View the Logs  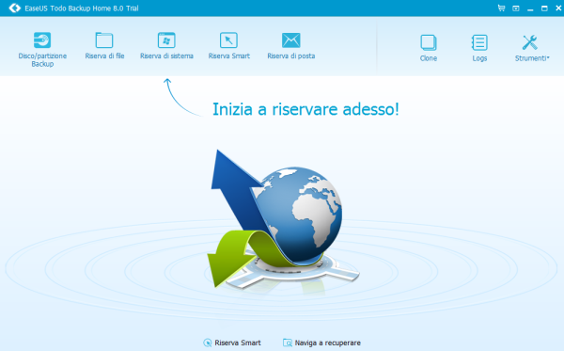click(x=479, y=48)
